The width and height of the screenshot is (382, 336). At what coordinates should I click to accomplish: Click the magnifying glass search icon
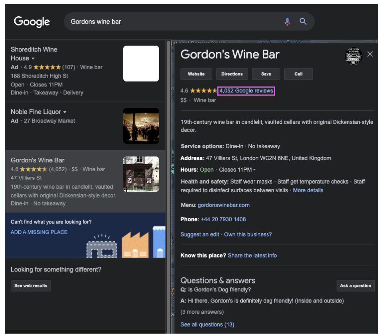303,21
